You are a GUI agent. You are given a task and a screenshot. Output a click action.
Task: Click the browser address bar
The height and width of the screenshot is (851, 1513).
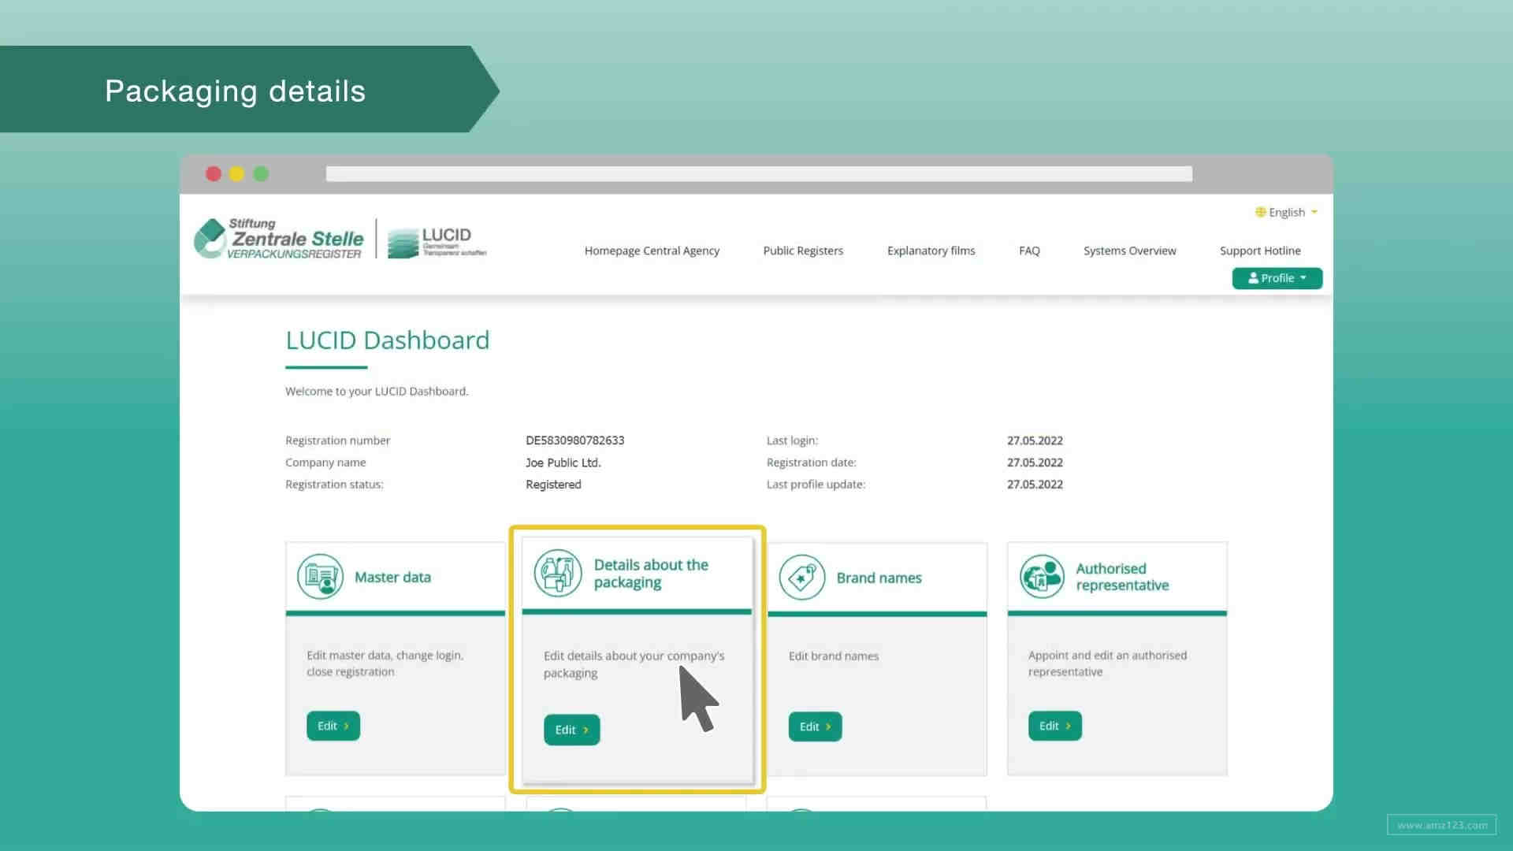[x=759, y=174]
